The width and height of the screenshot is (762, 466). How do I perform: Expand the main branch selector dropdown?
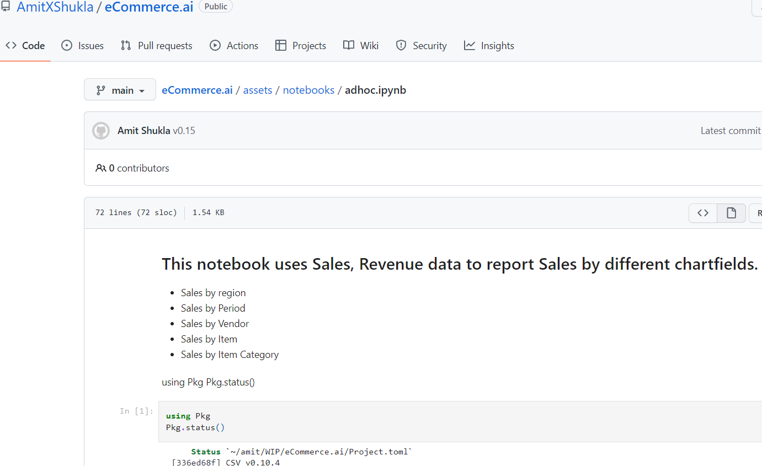(x=120, y=90)
